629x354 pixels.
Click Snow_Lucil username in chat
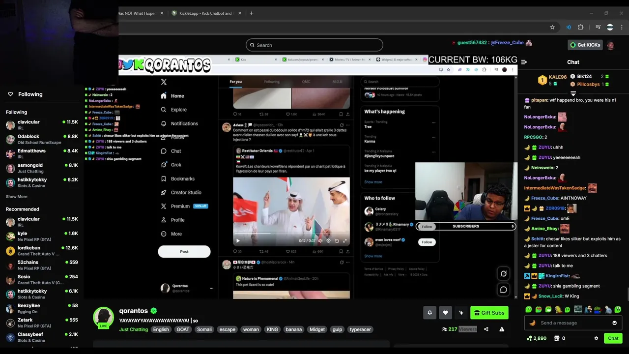coord(551,296)
